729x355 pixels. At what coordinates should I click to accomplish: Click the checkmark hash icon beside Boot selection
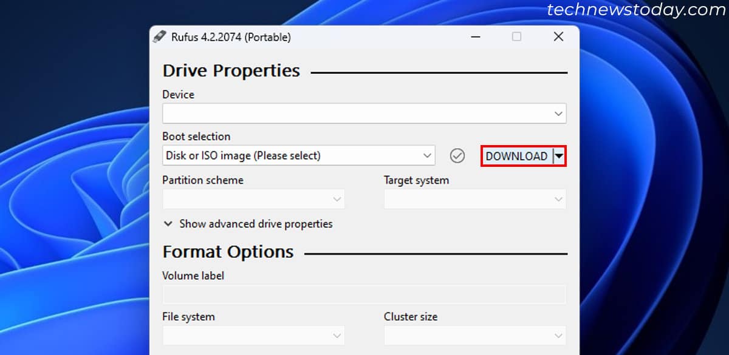[x=457, y=156]
